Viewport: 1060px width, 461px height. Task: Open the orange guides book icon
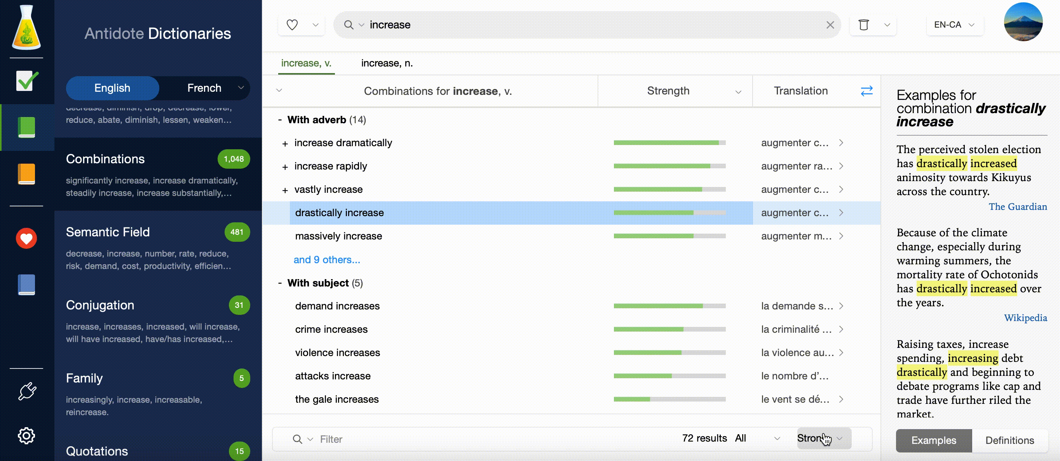coord(27,174)
